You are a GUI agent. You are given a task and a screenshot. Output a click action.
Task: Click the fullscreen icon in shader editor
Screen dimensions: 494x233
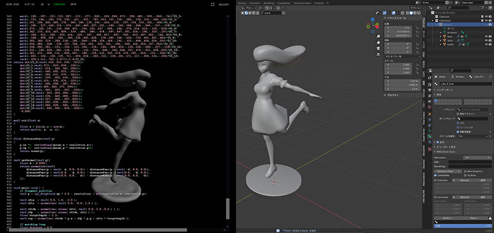[x=212, y=5]
